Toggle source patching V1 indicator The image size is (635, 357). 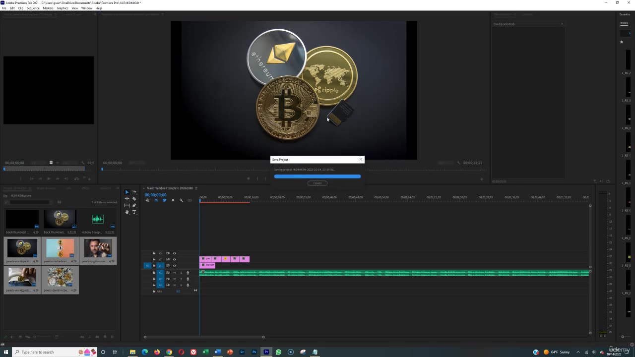147,265
